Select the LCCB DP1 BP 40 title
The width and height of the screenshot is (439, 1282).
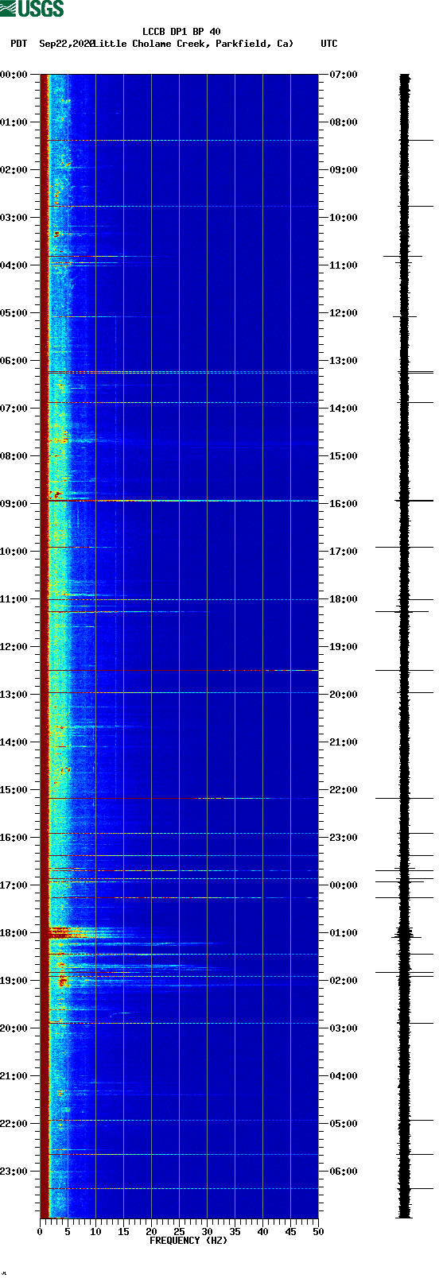[x=181, y=33]
